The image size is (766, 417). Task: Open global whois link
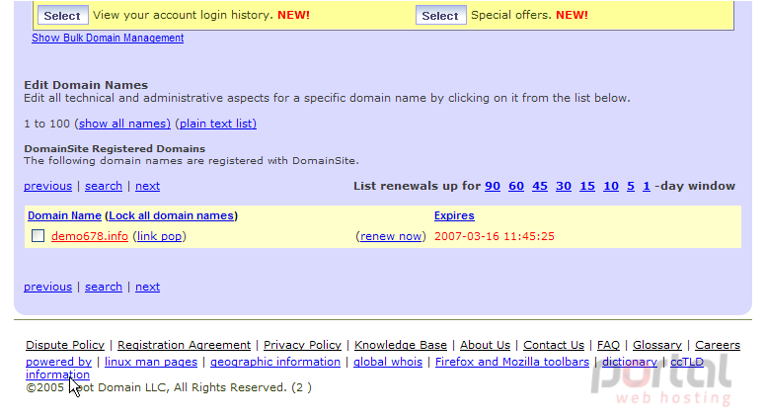[x=388, y=362]
